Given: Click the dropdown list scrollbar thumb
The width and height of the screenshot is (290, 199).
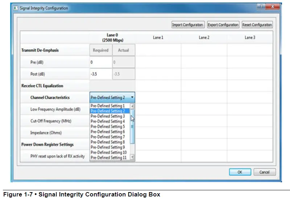Looking at the screenshot, I should [x=132, y=126].
